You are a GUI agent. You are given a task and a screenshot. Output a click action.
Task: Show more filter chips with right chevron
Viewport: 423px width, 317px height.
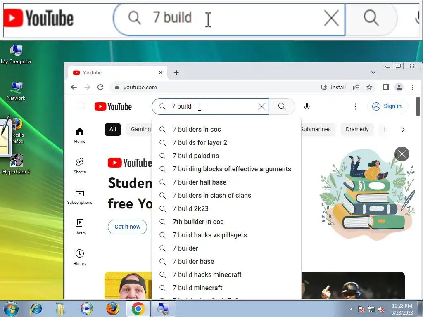(x=403, y=130)
